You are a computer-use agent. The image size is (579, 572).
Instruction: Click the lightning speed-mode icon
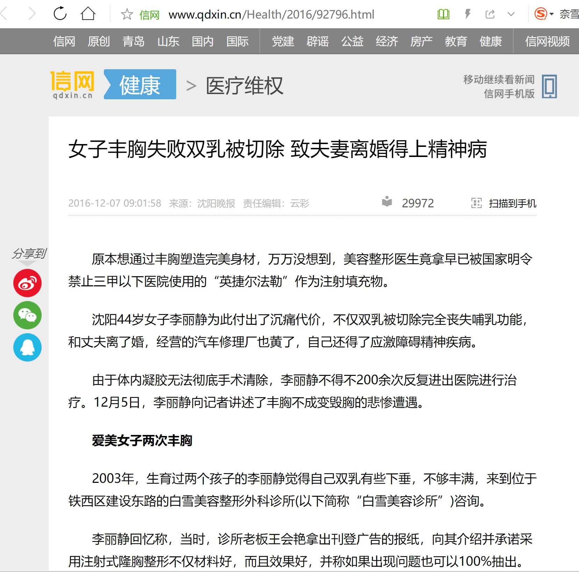click(x=467, y=14)
